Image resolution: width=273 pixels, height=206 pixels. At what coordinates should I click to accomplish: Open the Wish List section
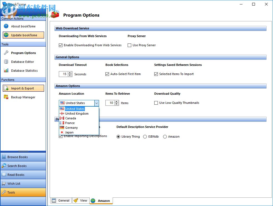(x=23, y=183)
